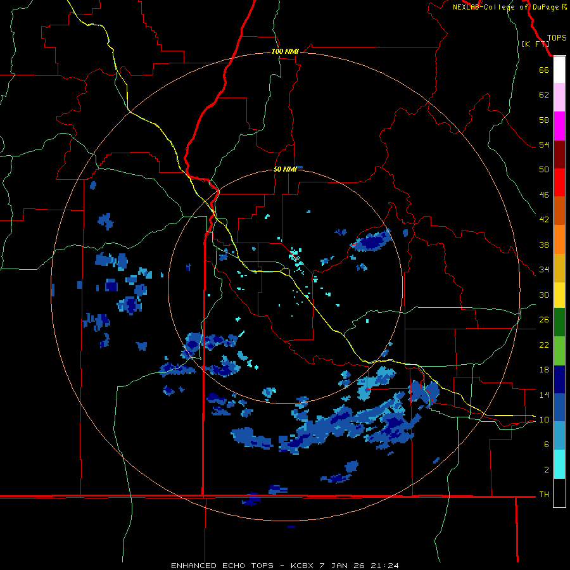Click the light steel-blue legend swatch

pyautogui.click(x=559, y=436)
